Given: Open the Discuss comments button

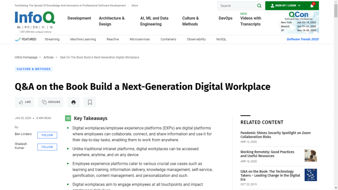Looking at the screenshot, I should pyautogui.click(x=51, y=102).
